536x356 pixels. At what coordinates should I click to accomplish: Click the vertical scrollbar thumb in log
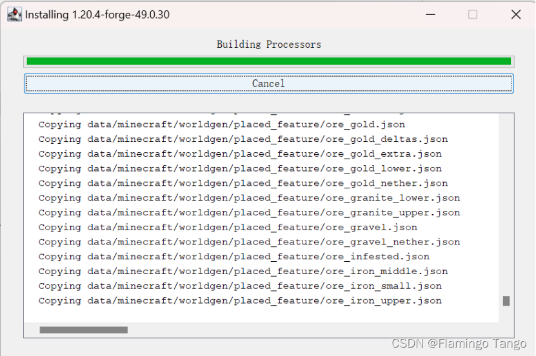pos(506,301)
